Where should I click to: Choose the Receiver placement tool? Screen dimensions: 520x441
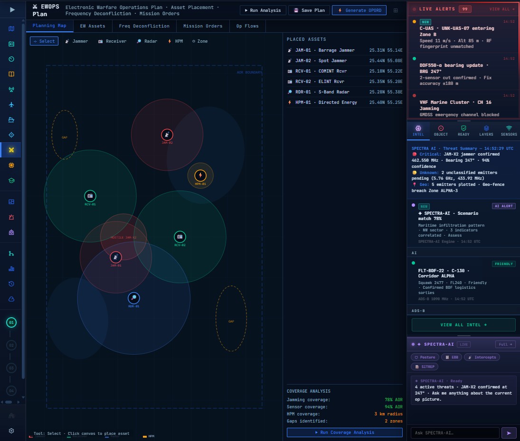113,41
